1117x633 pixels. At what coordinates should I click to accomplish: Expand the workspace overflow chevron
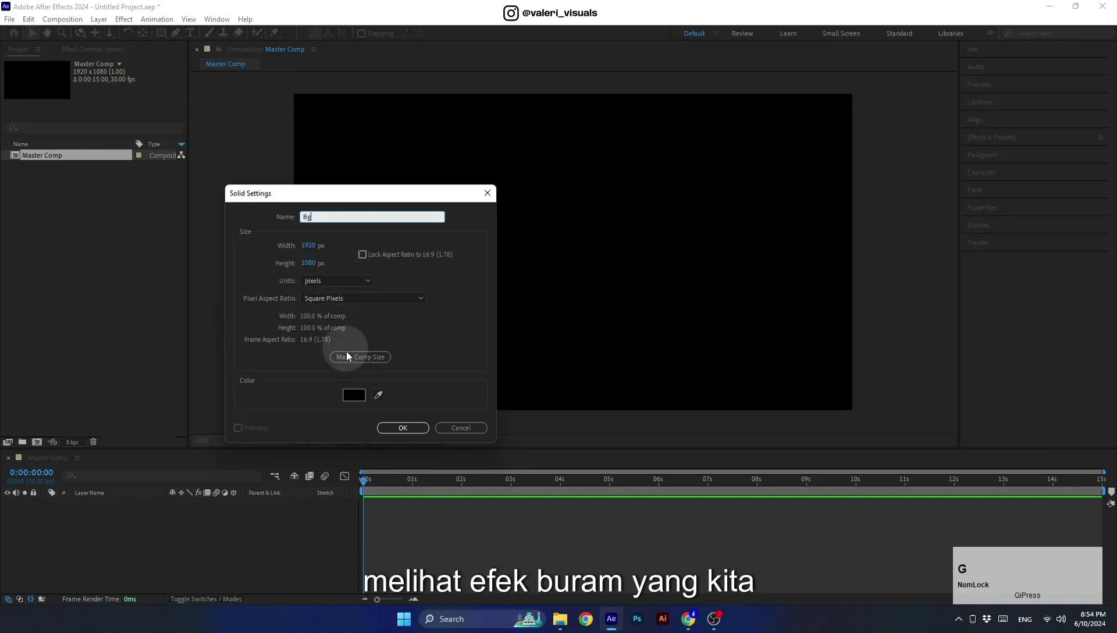(x=990, y=33)
